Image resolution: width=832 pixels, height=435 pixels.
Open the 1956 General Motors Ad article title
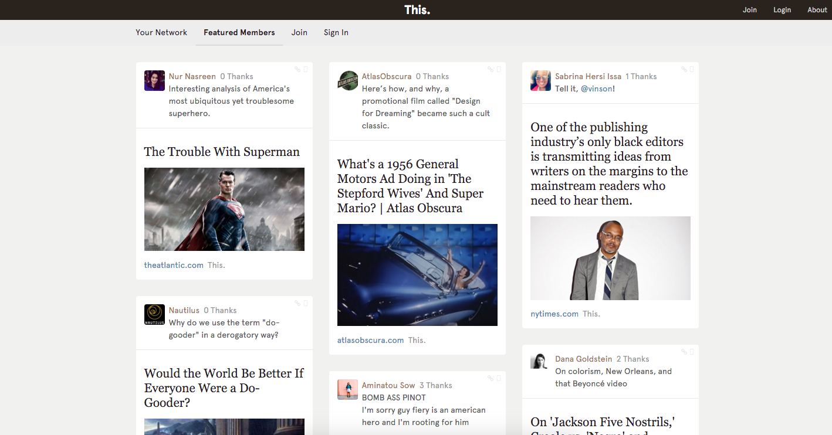411,186
